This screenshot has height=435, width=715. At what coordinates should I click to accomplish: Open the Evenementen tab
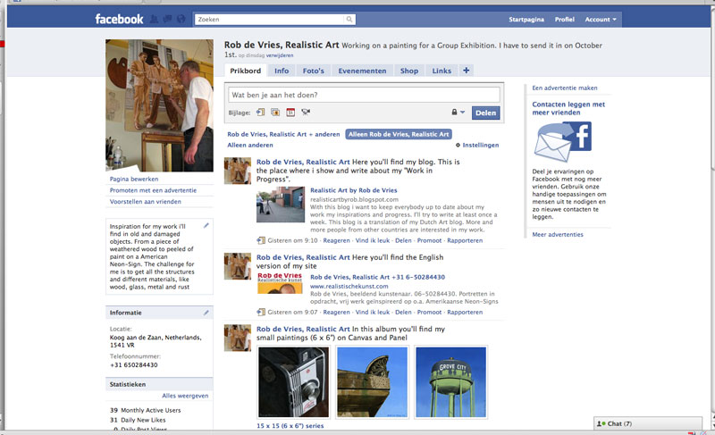pyautogui.click(x=362, y=71)
